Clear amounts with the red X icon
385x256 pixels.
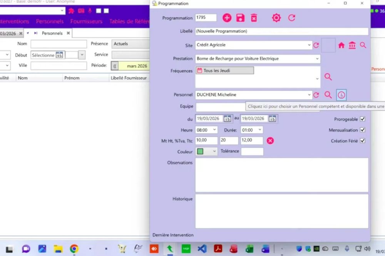click(x=270, y=141)
